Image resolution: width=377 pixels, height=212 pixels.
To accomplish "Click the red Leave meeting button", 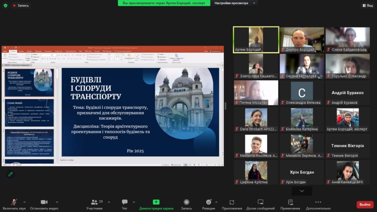I will tap(364, 204).
